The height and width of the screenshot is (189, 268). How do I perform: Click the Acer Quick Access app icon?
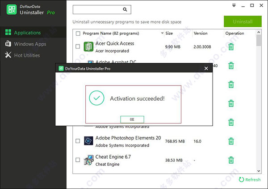(x=88, y=46)
